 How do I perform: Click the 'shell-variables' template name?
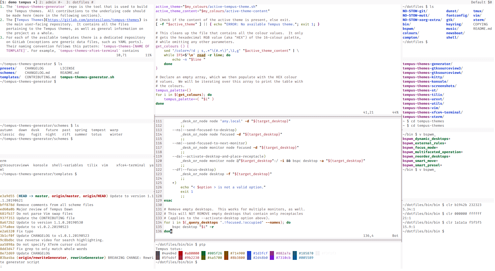point(67,165)
